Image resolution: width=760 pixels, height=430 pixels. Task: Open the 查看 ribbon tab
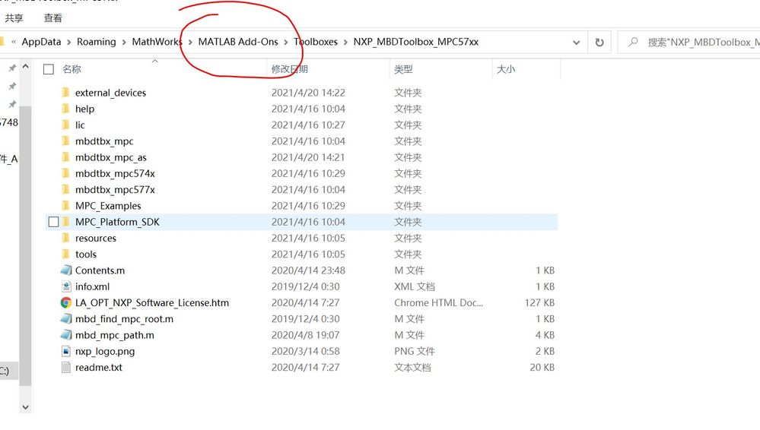[x=52, y=18]
